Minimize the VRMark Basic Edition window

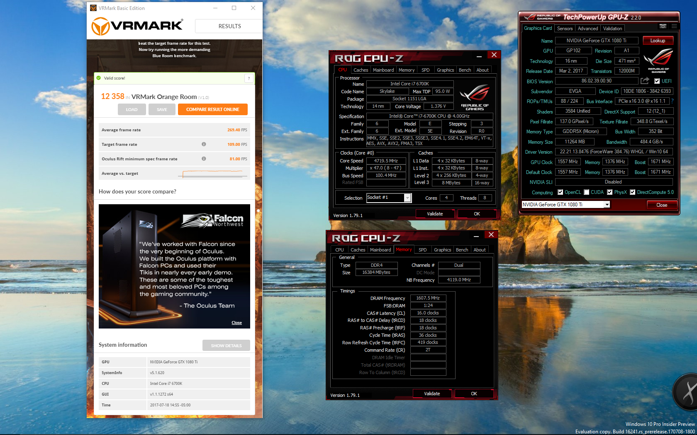(x=215, y=8)
